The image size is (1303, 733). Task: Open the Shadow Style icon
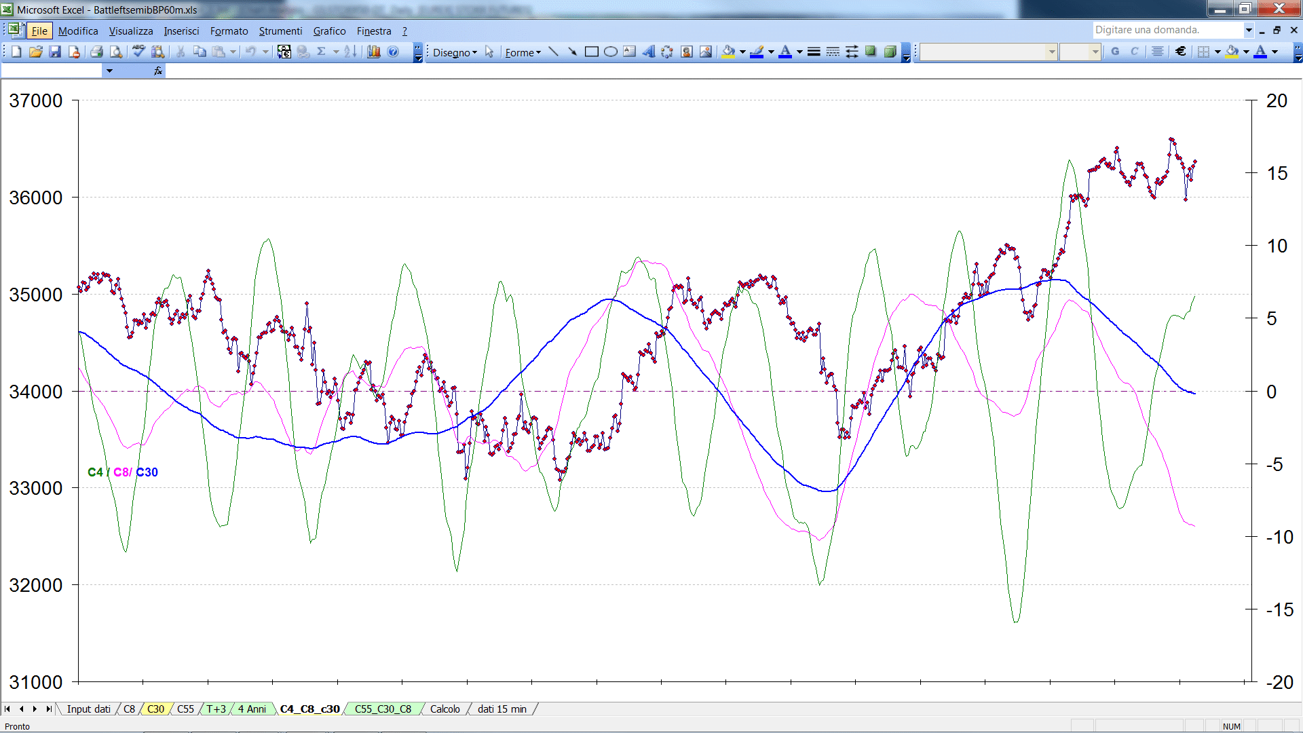[871, 52]
